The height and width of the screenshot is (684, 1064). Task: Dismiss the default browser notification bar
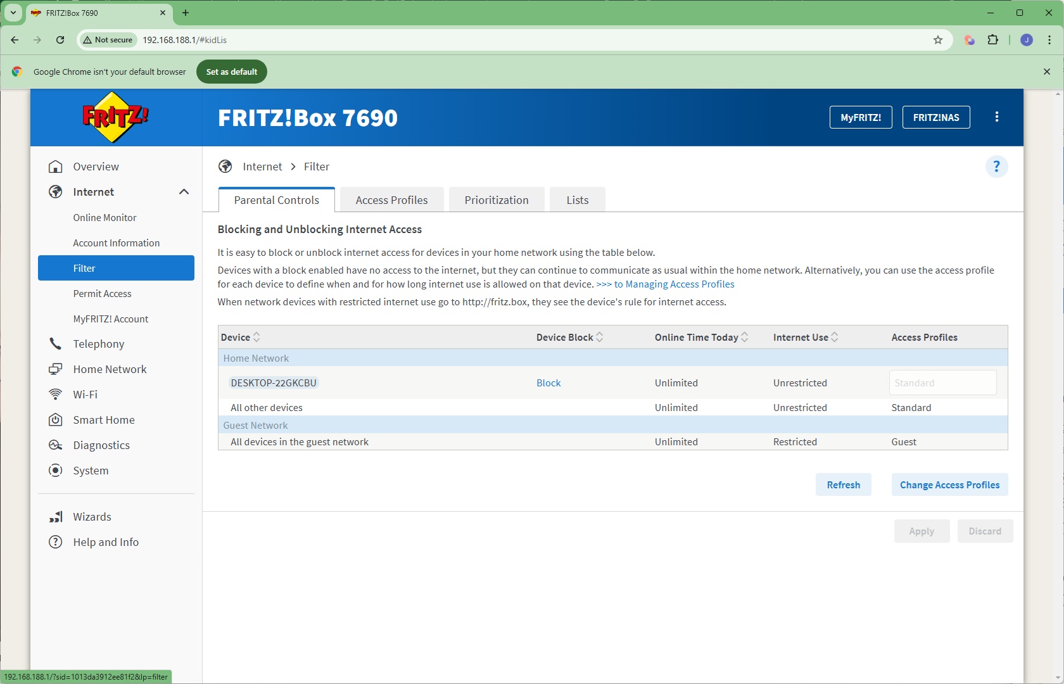click(x=1047, y=72)
